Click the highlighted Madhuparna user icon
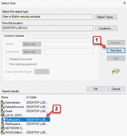This screenshot has width=127, height=136. click(3, 119)
